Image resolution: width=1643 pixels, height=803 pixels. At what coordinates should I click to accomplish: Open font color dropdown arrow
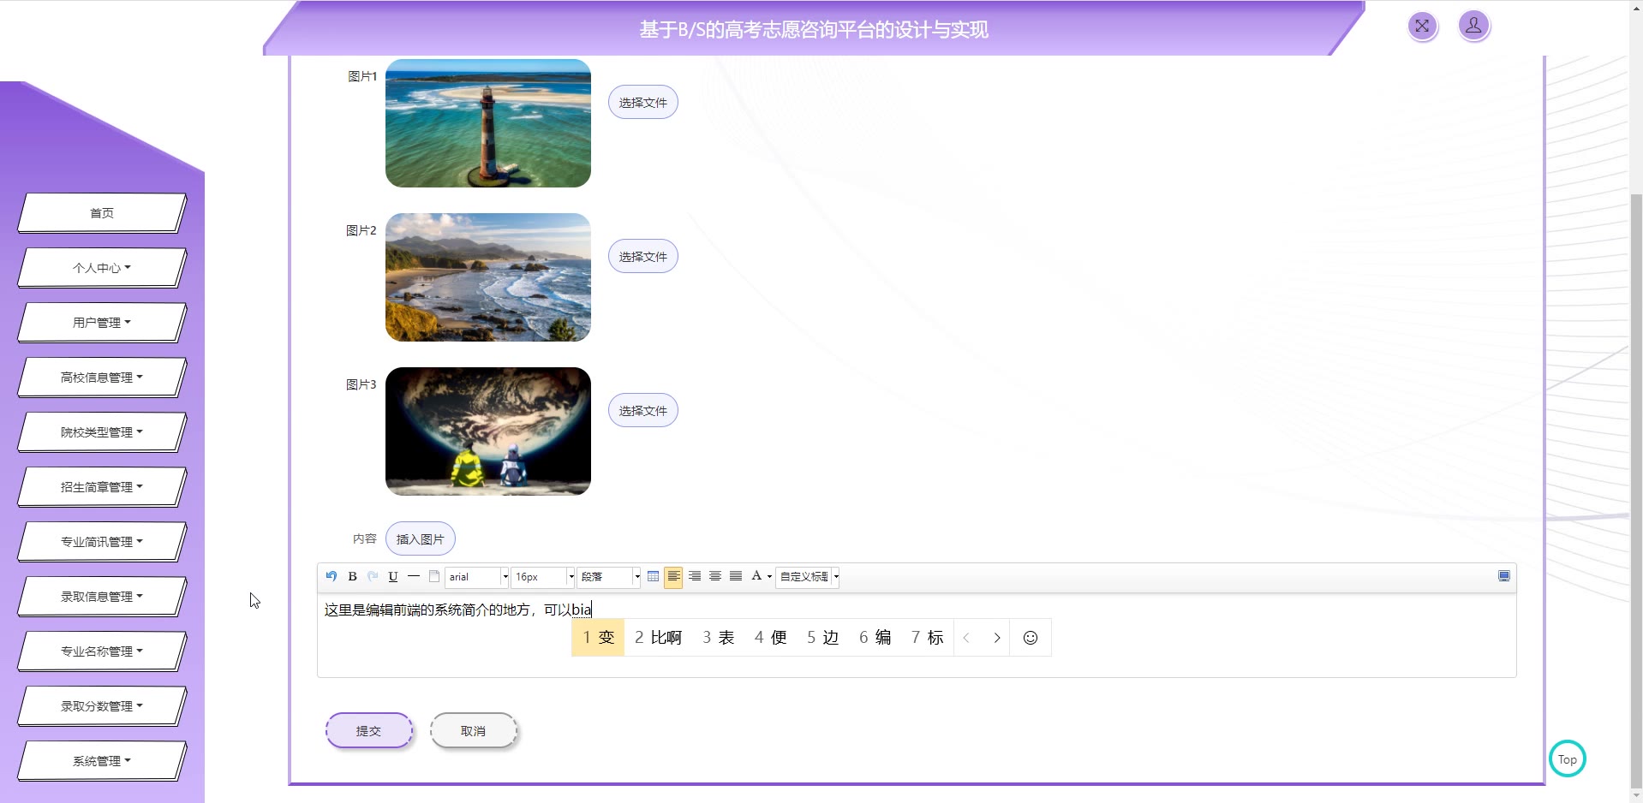[x=769, y=577]
